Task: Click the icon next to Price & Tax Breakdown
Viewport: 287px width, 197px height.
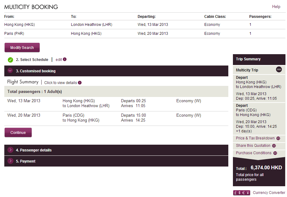Action: [278, 139]
